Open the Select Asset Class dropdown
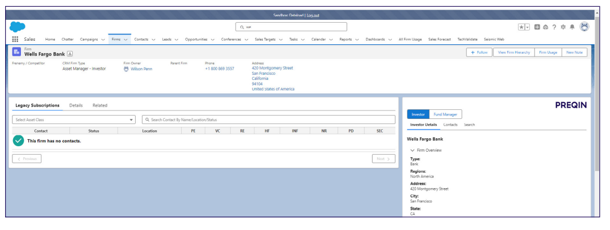 pos(73,120)
